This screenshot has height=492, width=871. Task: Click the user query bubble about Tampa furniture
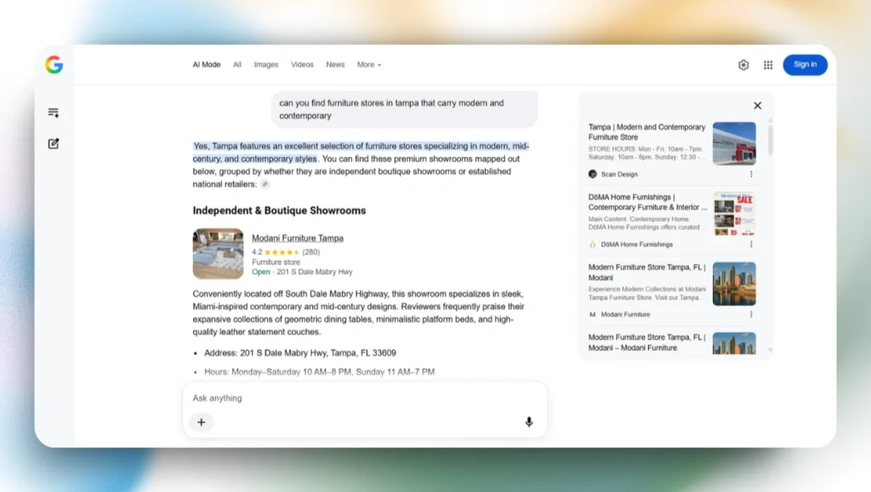pos(404,110)
